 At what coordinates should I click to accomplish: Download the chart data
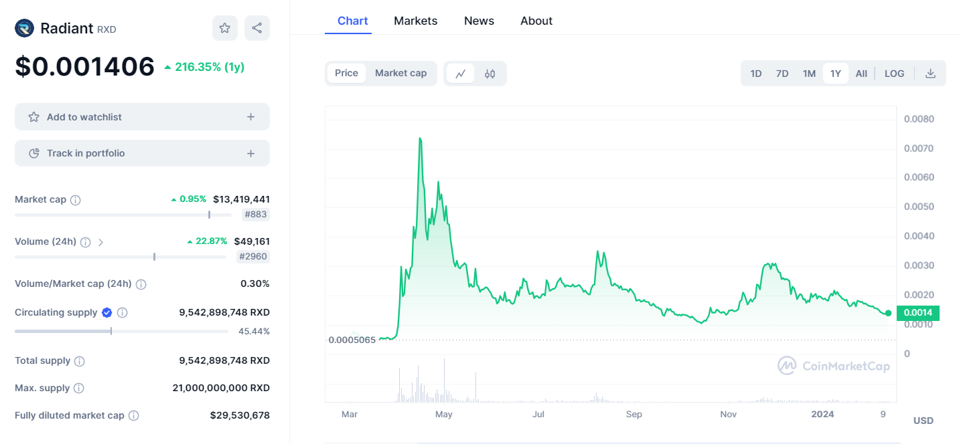point(930,74)
